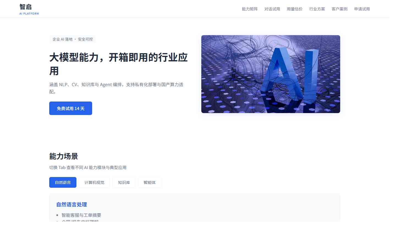Go to 对话试用 in navigation
This screenshot has height=247, width=396.
click(272, 9)
